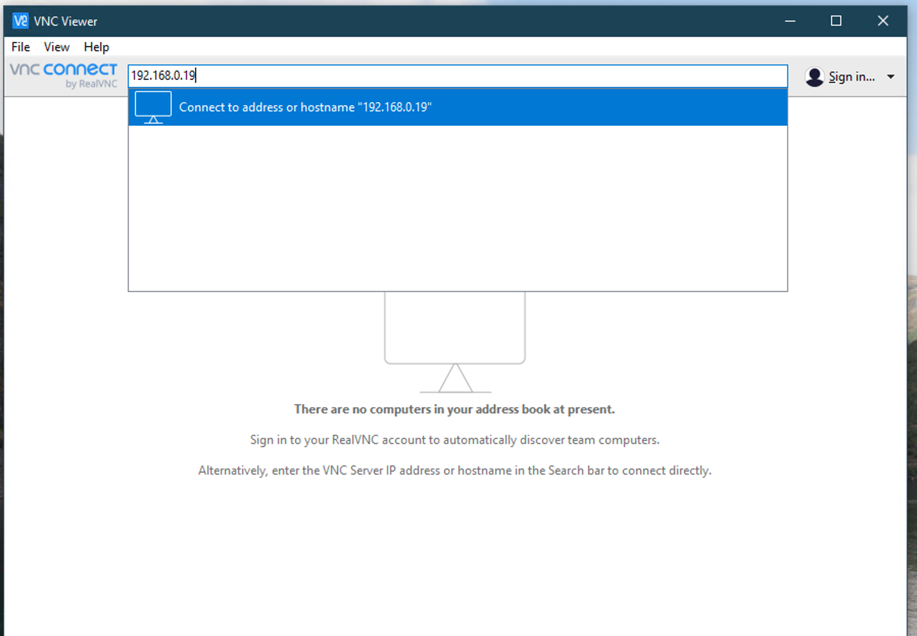Open the View menu

pos(57,47)
